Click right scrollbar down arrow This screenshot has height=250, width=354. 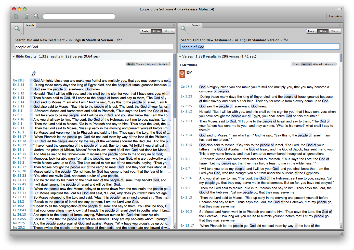341,228
